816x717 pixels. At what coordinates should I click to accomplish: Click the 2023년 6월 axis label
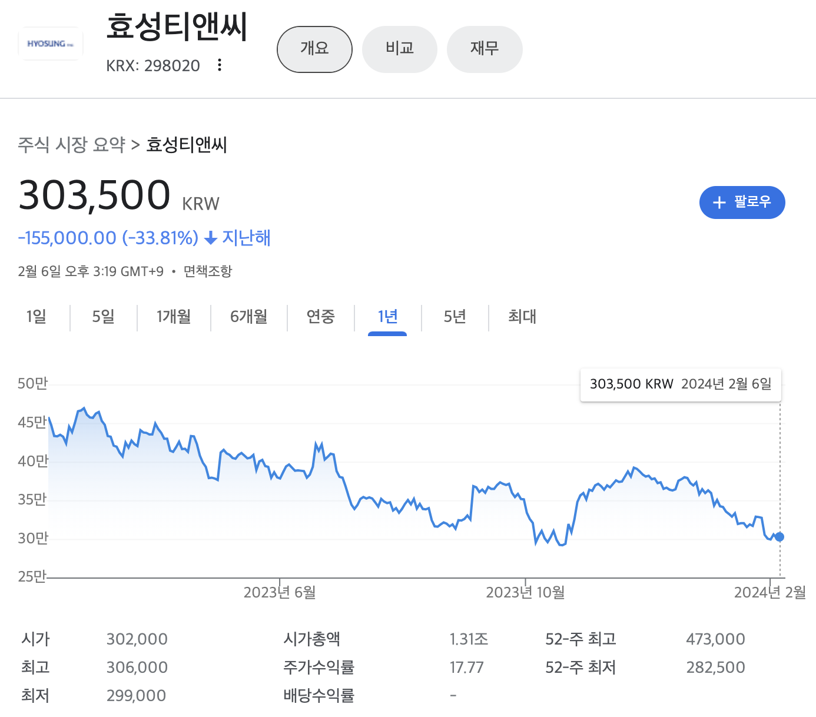pyautogui.click(x=280, y=592)
